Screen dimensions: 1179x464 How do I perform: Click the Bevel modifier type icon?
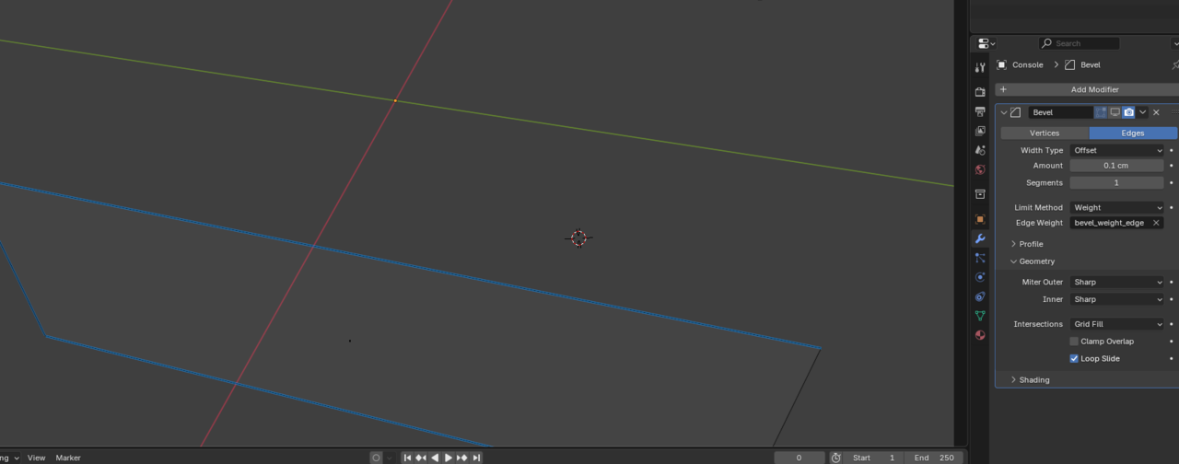point(1016,112)
